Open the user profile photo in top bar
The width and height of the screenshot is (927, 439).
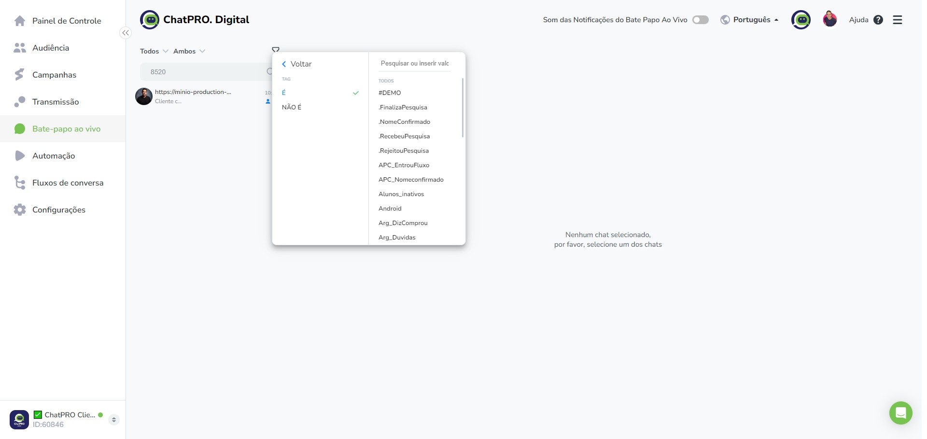pos(830,19)
